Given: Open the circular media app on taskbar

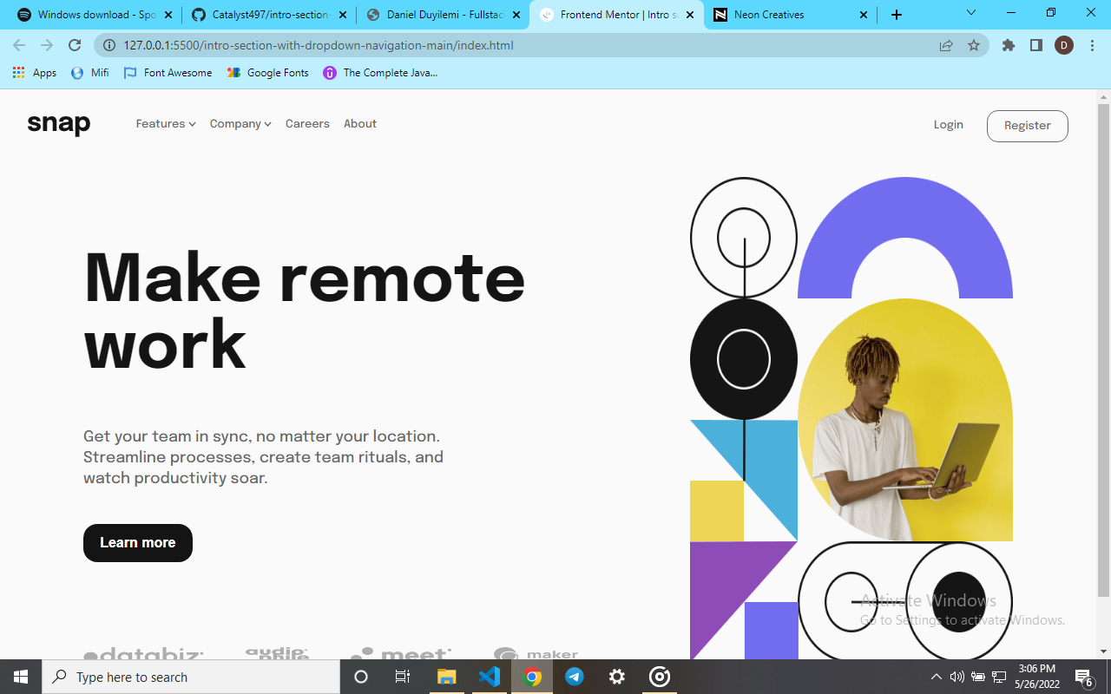Looking at the screenshot, I should click(x=660, y=677).
